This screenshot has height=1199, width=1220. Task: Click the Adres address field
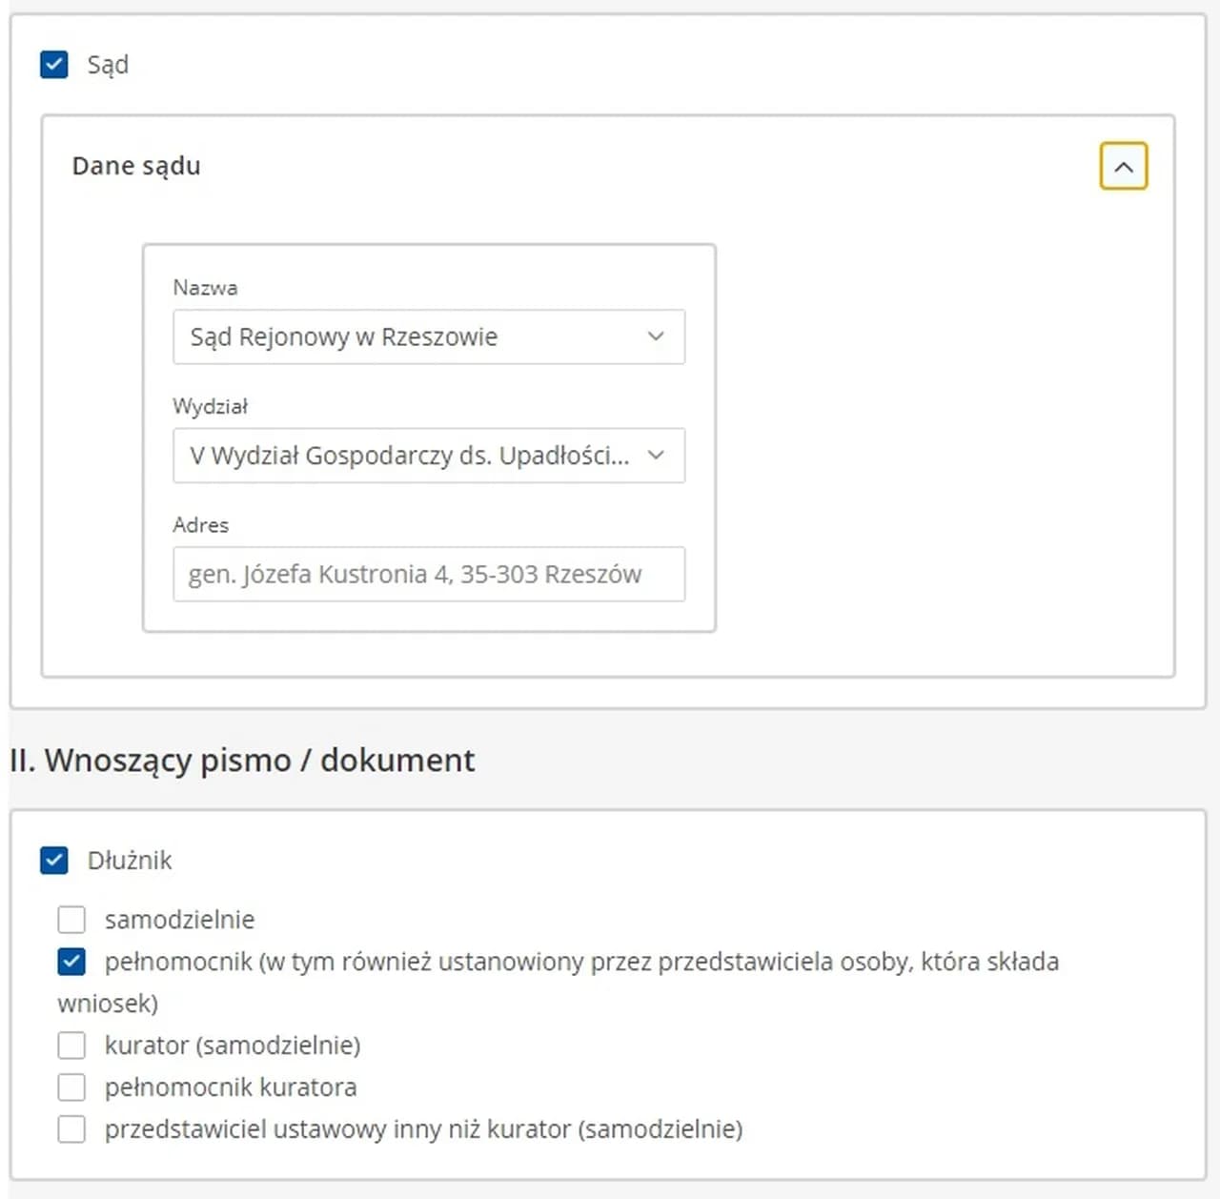pyautogui.click(x=428, y=574)
